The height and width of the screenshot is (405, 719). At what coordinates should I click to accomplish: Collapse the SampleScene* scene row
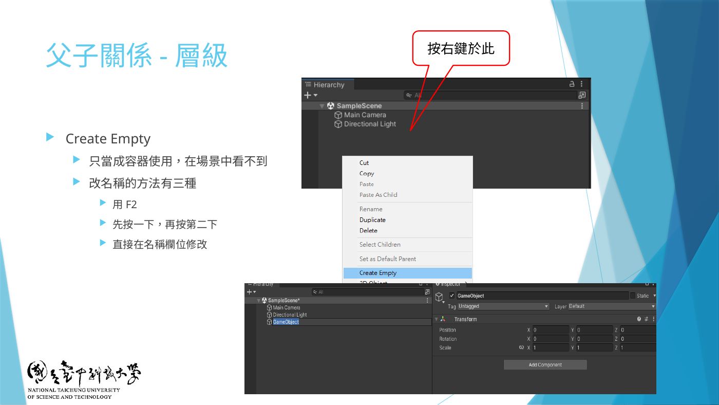(x=259, y=301)
